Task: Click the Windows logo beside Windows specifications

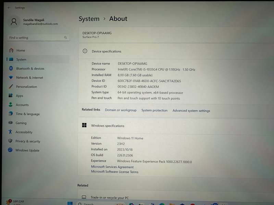Action: (84, 125)
